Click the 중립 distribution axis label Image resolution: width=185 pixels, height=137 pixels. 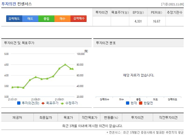pos(138,100)
